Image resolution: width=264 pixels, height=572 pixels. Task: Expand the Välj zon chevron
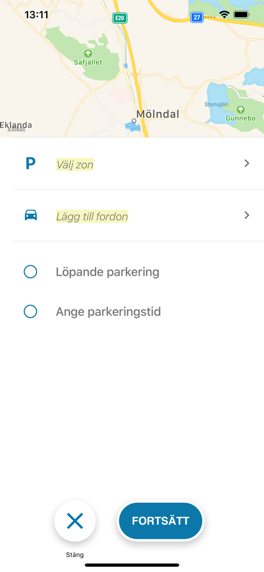pos(247,164)
